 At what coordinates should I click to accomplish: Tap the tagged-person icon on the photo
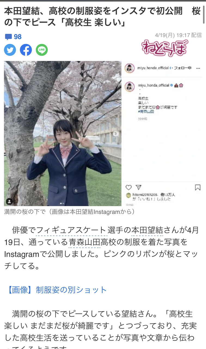[9, 201]
